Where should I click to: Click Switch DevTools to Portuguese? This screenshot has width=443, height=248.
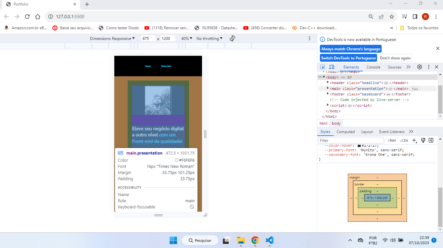348,58
